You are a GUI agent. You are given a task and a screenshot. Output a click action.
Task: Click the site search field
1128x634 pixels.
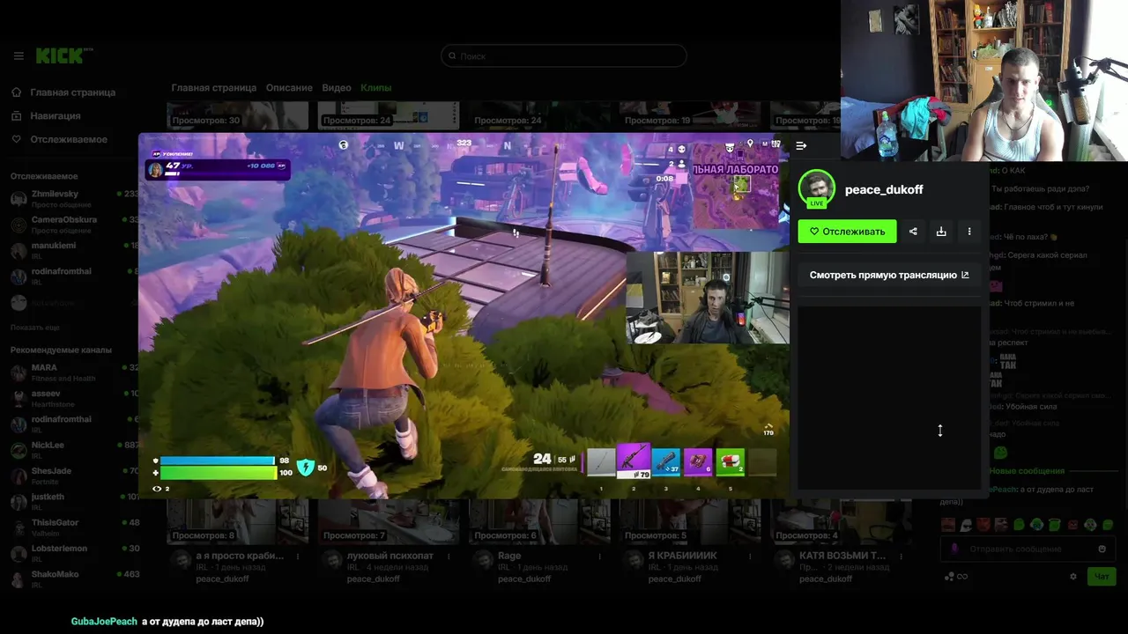coord(564,56)
